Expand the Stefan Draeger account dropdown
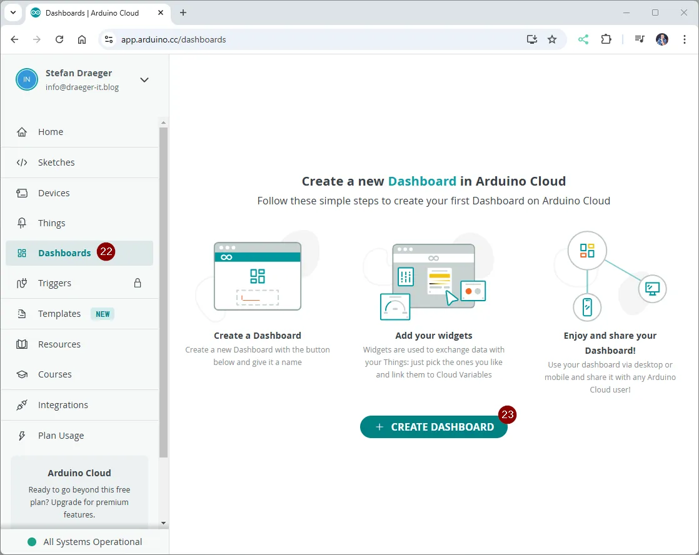699x555 pixels. pyautogui.click(x=144, y=80)
